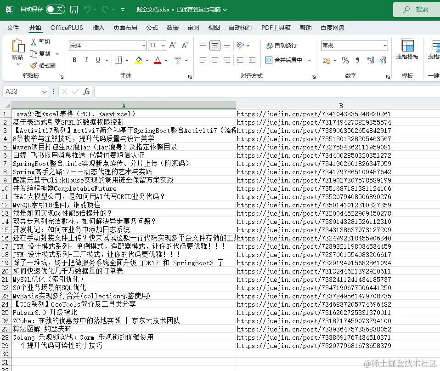Click the increase font size icon
This screenshot has width=440, height=371.
tap(173, 45)
